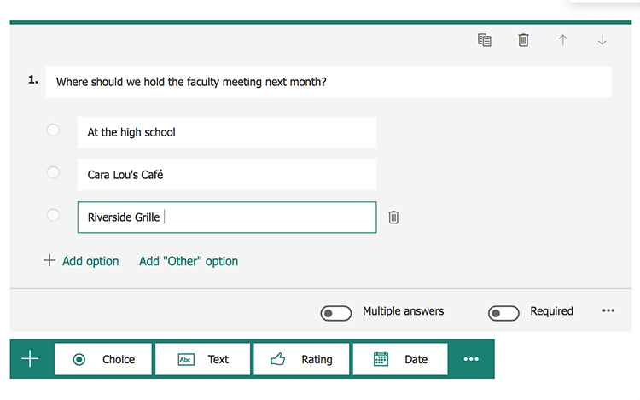
Task: Click the plus icon in green toolbar
Action: (30, 359)
